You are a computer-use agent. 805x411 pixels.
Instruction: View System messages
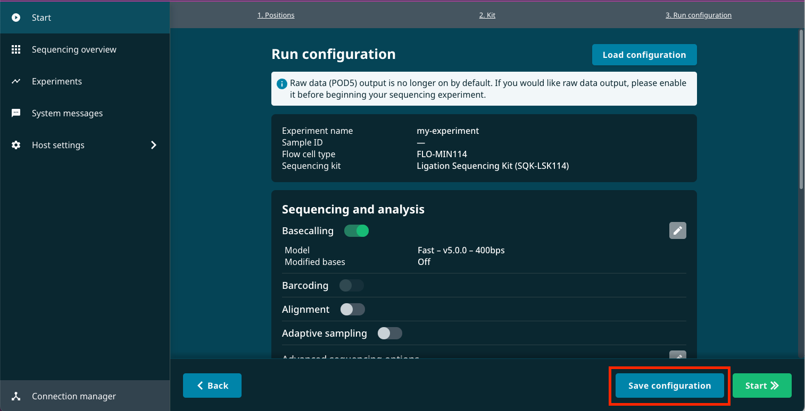click(x=67, y=113)
